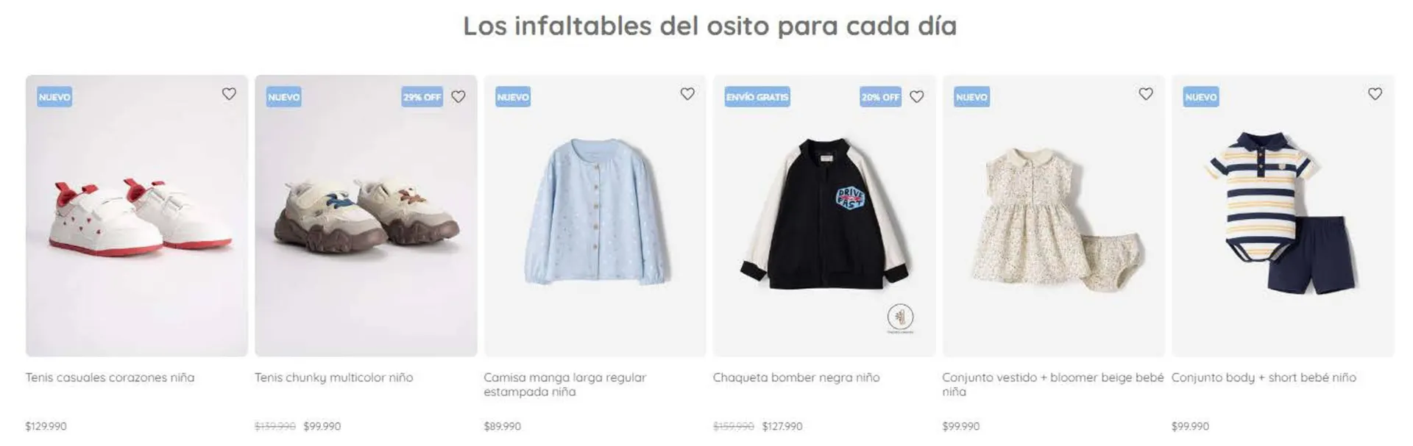Click NUEVO badge on striped body set
Viewport: 1413px width, 446px height.
[x=1201, y=97]
